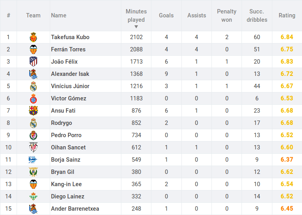Image resolution: width=302 pixels, height=215 pixels.
Task: Sort by Penalty won header
Action: coord(226,15)
